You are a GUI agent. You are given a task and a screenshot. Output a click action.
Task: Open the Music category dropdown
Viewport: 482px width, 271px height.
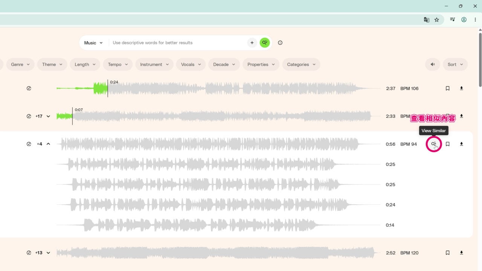point(93,43)
